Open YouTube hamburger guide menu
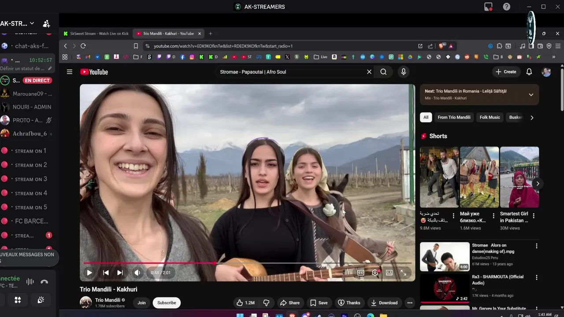This screenshot has height=317, width=564. pos(69,72)
